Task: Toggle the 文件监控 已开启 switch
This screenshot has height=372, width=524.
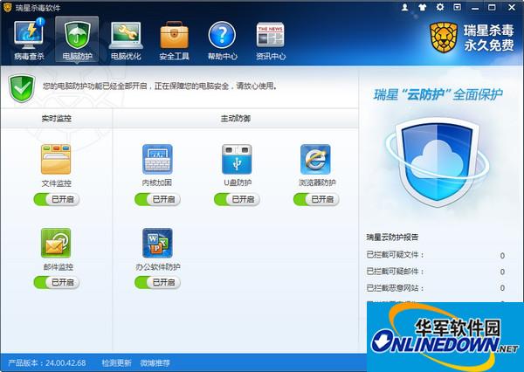Action: (x=56, y=199)
